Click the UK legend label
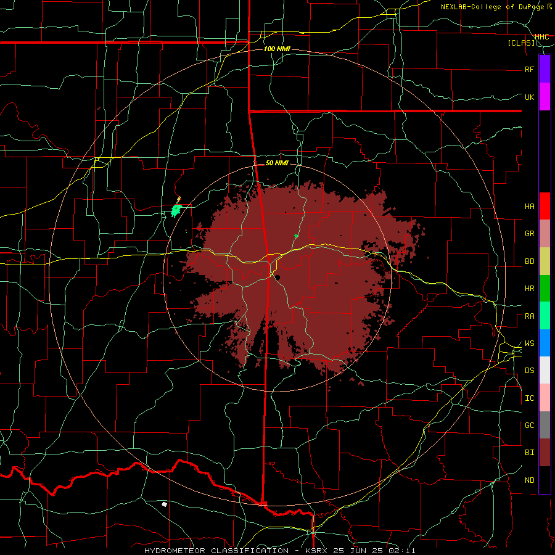The image size is (555, 555). click(529, 97)
